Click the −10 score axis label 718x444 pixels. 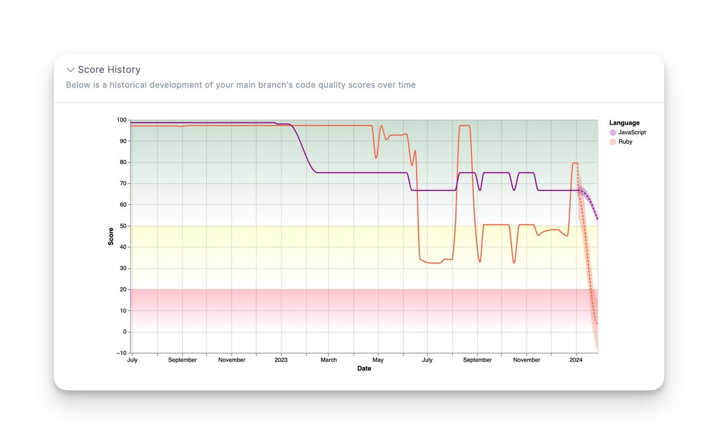(x=122, y=353)
